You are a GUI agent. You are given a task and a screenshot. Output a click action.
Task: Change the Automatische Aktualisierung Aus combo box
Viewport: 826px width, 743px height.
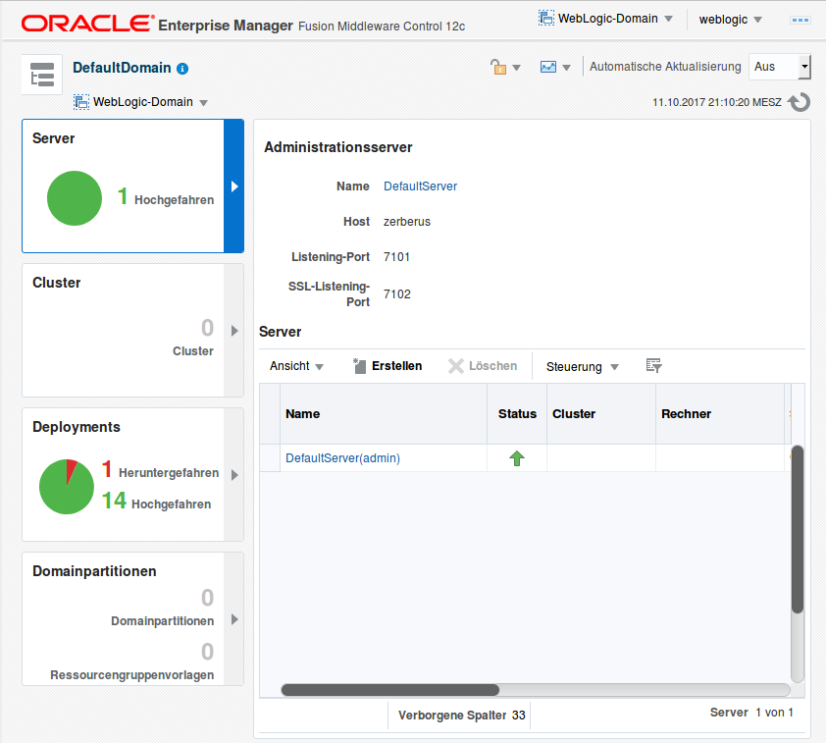pyautogui.click(x=780, y=67)
